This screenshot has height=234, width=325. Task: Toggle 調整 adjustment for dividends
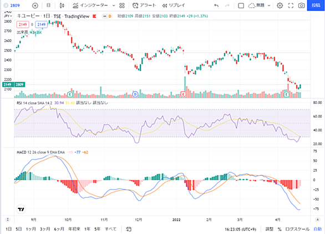[270, 229]
